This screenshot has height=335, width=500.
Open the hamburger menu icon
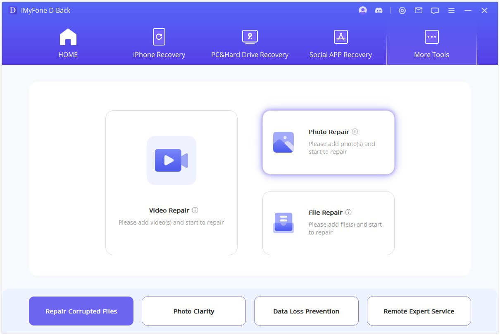451,11
